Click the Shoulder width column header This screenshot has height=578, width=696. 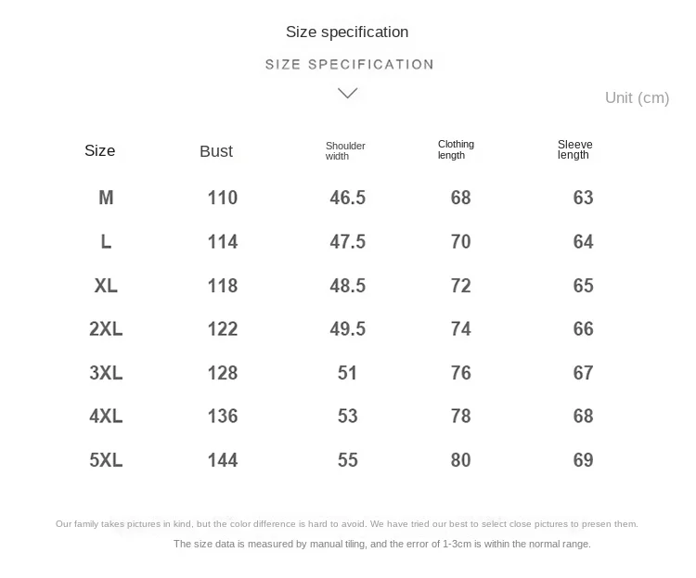345,151
